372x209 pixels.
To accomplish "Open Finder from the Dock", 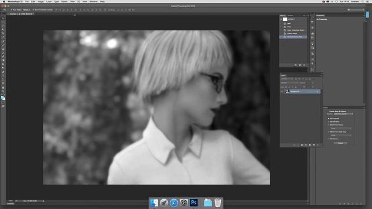I will (154, 203).
